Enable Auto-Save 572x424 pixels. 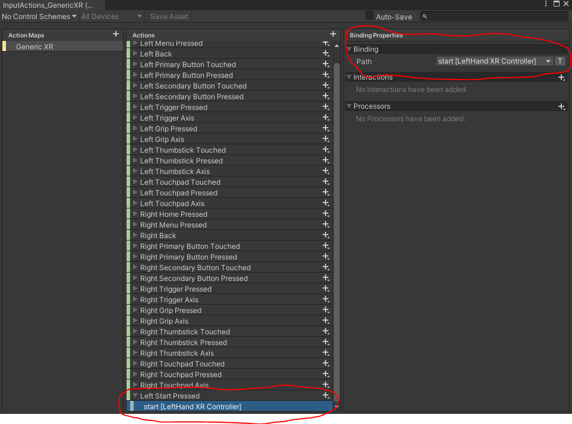[x=368, y=16]
